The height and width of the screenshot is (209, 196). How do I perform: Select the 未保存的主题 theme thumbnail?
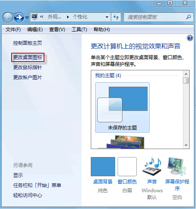[122, 107]
